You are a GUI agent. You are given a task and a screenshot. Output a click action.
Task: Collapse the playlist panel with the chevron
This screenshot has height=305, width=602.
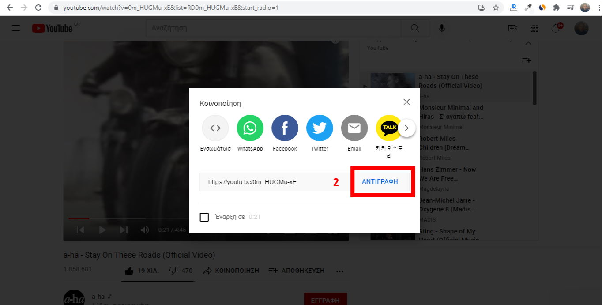coord(528,44)
